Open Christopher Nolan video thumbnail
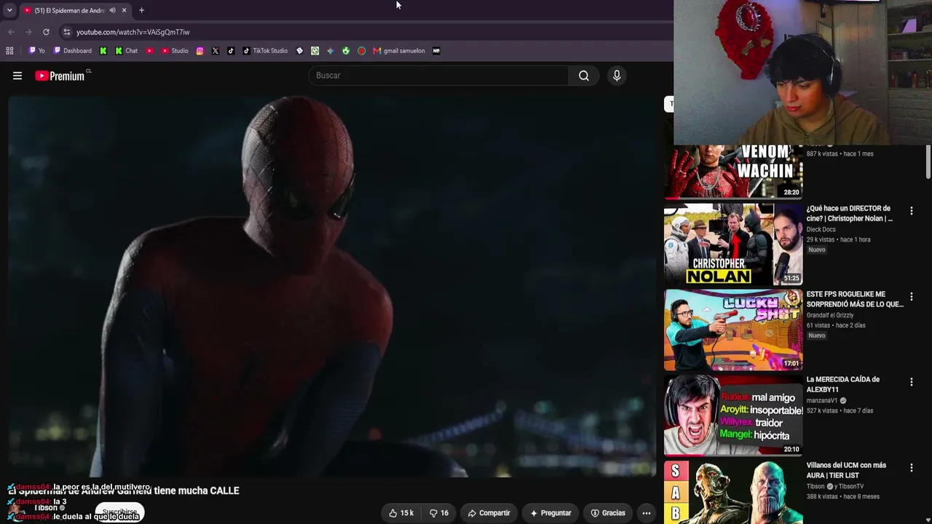 tap(733, 245)
